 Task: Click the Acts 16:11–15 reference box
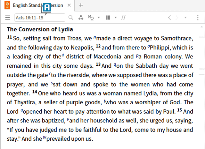pyautogui.click(x=40, y=18)
